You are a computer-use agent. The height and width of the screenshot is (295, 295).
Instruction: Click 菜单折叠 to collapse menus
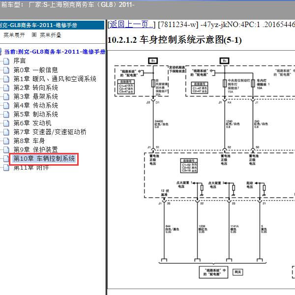coord(51,35)
